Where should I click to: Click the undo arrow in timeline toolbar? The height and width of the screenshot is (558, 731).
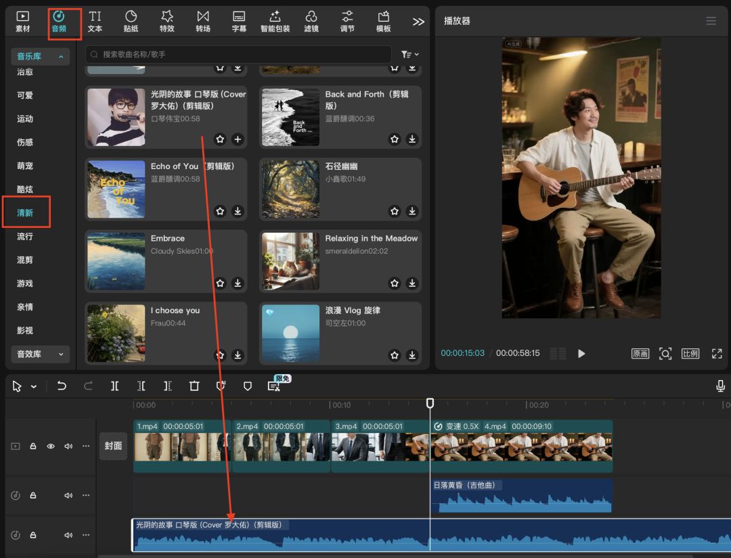point(62,386)
